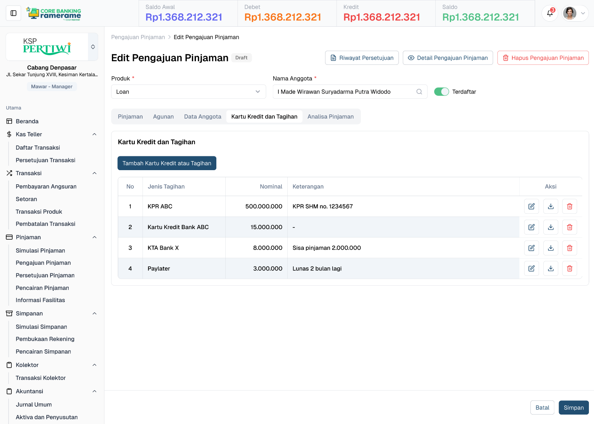594x424 pixels.
Task: Click the search icon in Nama Anggota
Action: [419, 92]
